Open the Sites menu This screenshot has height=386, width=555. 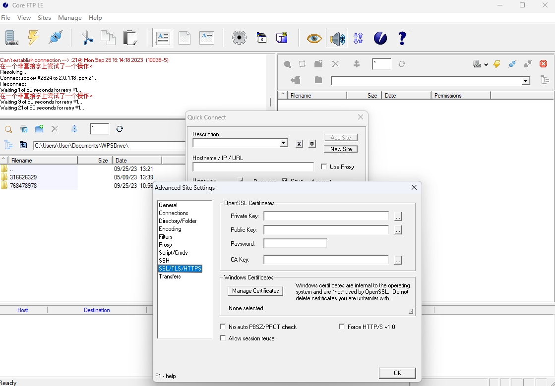44,18
